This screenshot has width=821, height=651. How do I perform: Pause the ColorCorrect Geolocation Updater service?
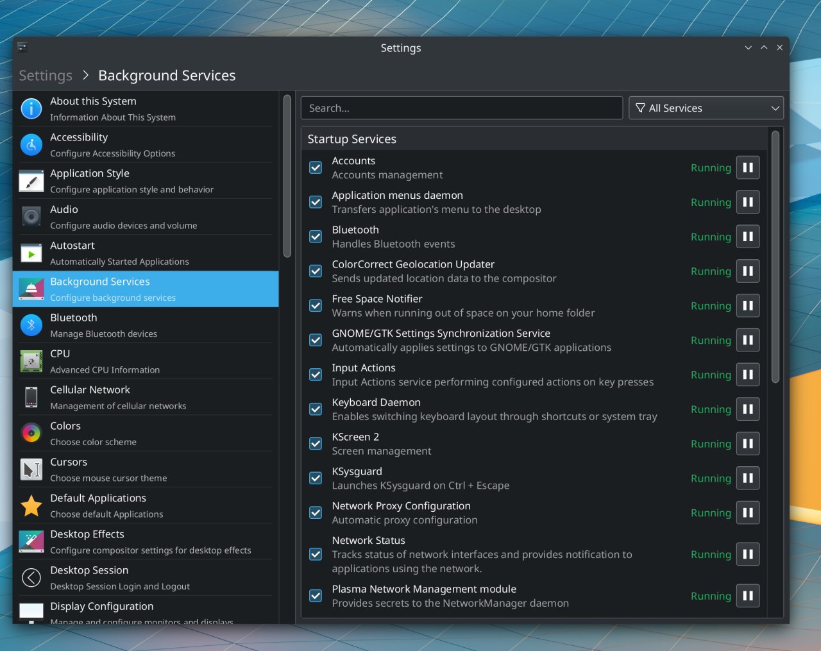click(x=748, y=271)
